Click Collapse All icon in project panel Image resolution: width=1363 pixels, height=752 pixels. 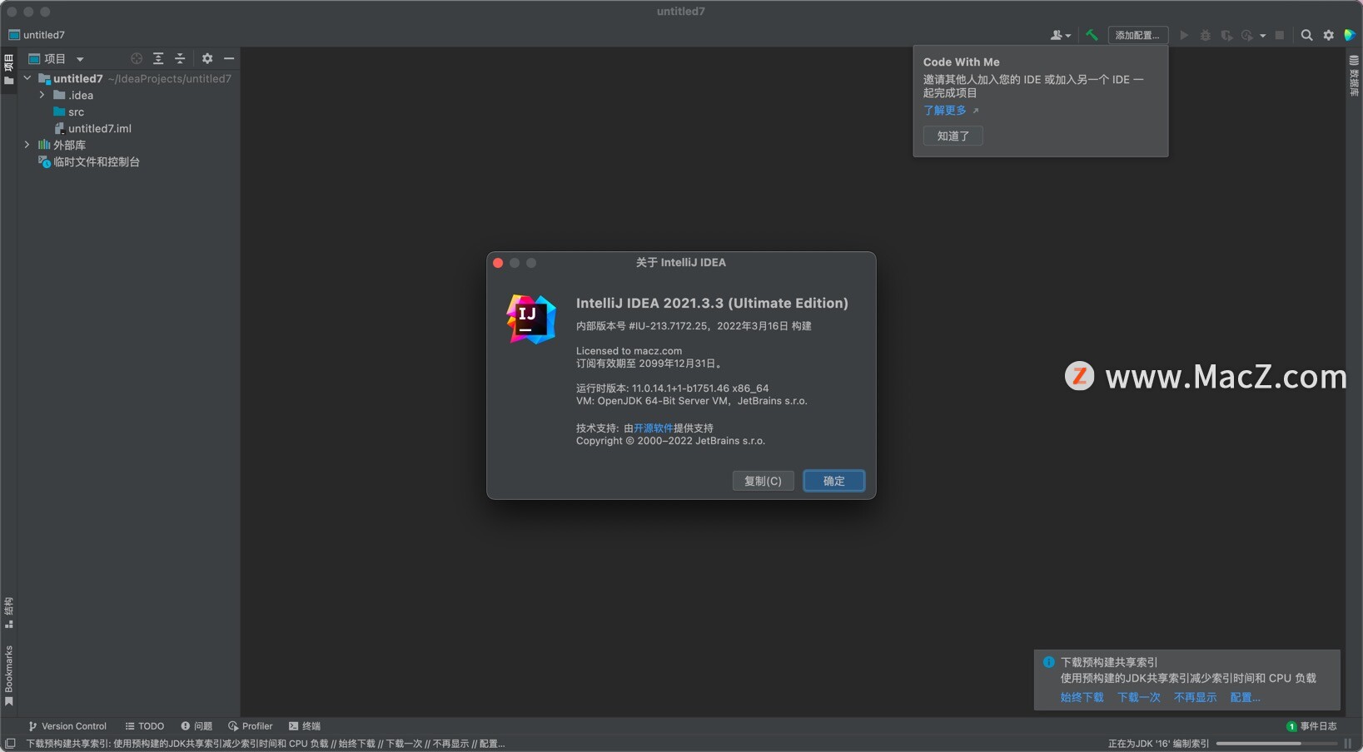point(180,59)
